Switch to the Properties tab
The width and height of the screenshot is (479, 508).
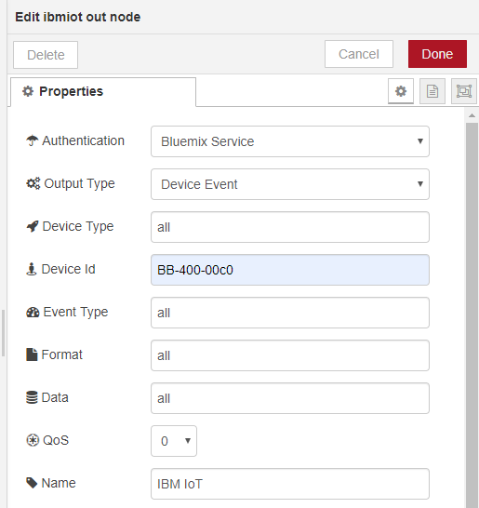[x=103, y=92]
